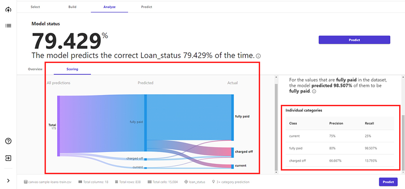Switch to the Overview tab
Screen dimensions: 405x189
tap(35, 69)
